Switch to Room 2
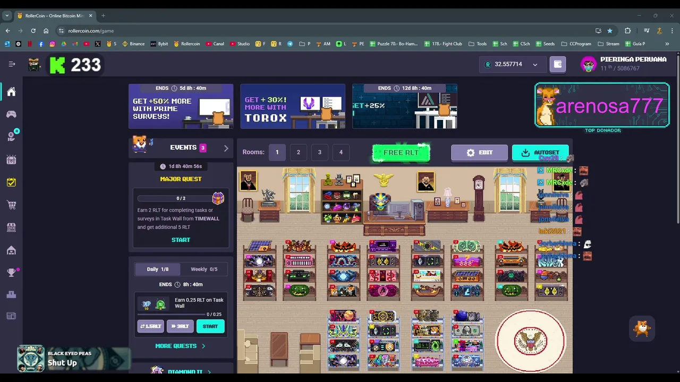 click(x=298, y=152)
